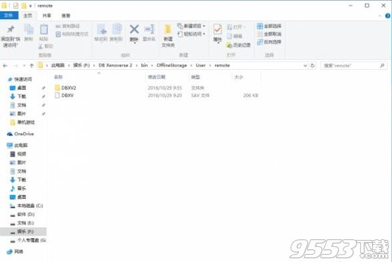Click Paste shortcut in ribbon
This screenshot has width=392, height=262.
[72, 34]
